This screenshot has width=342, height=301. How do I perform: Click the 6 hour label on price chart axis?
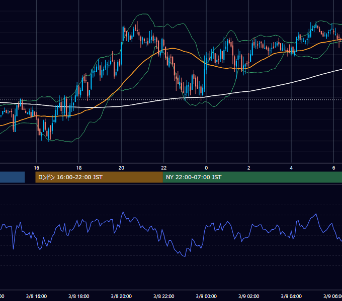click(x=334, y=168)
